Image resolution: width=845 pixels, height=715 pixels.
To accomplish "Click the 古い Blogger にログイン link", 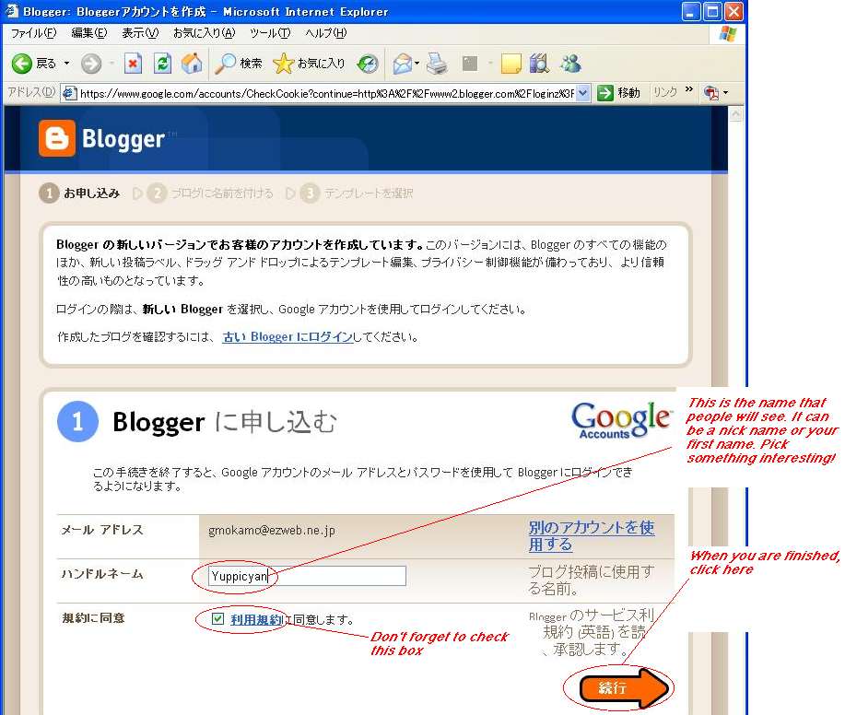I will 288,337.
